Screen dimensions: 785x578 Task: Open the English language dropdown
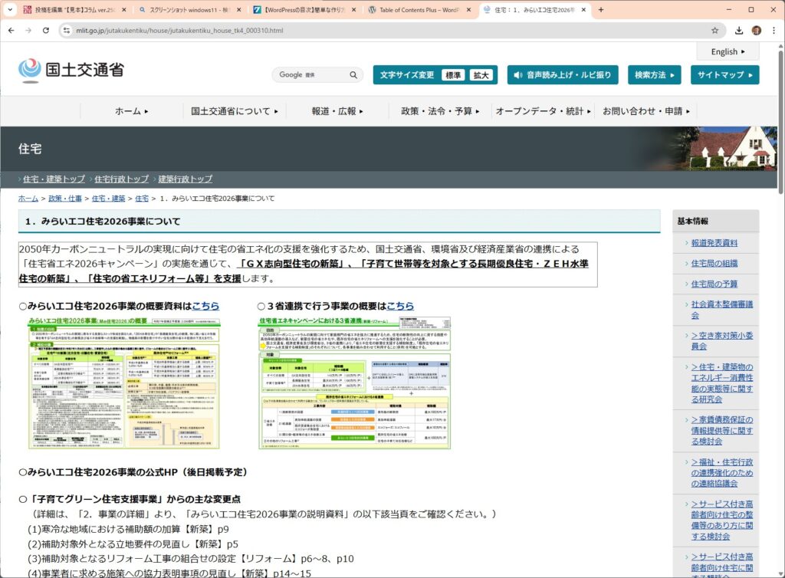pos(728,52)
